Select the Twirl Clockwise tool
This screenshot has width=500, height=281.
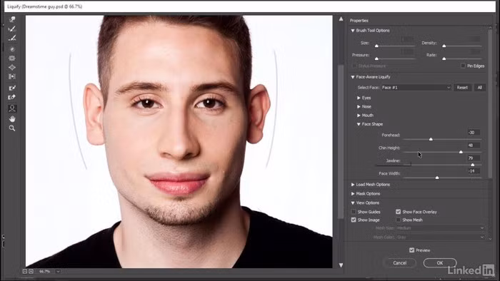[12, 49]
